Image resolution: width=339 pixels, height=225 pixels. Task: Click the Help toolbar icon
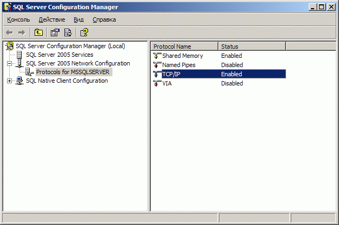click(84, 32)
